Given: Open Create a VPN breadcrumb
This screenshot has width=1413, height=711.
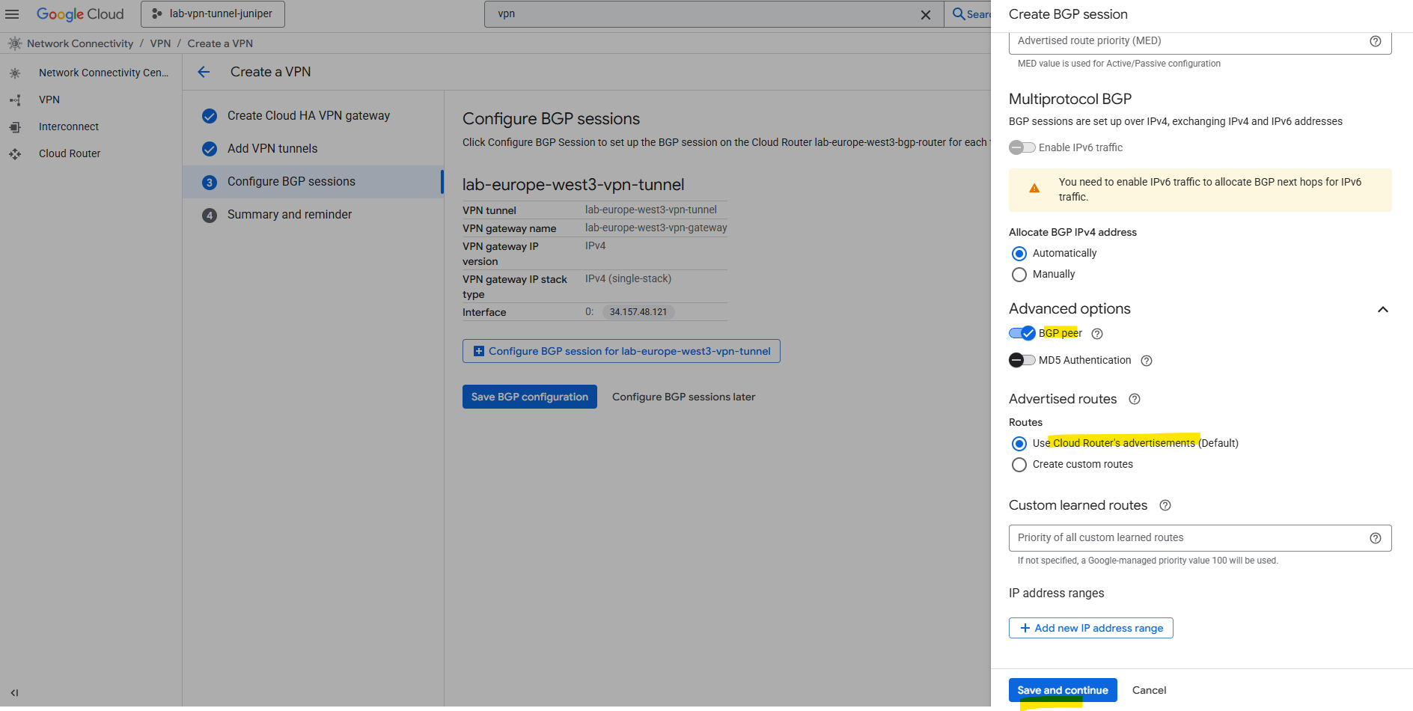Looking at the screenshot, I should 220,43.
